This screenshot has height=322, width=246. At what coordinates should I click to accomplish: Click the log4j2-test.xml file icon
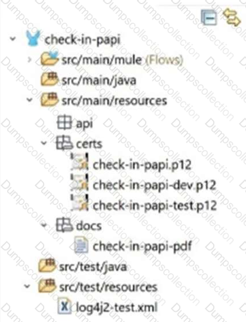(x=64, y=306)
